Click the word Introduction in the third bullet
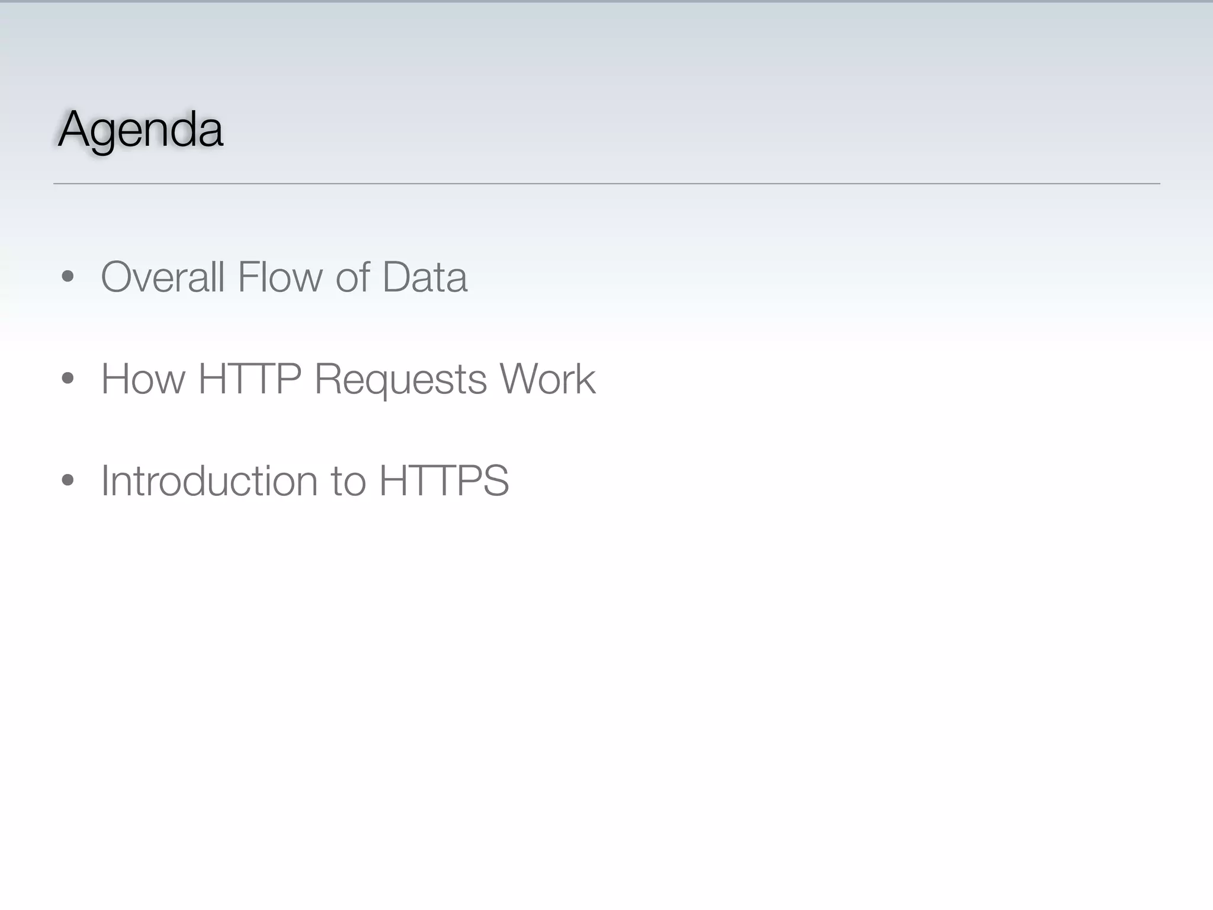The image size is (1213, 910). (210, 480)
